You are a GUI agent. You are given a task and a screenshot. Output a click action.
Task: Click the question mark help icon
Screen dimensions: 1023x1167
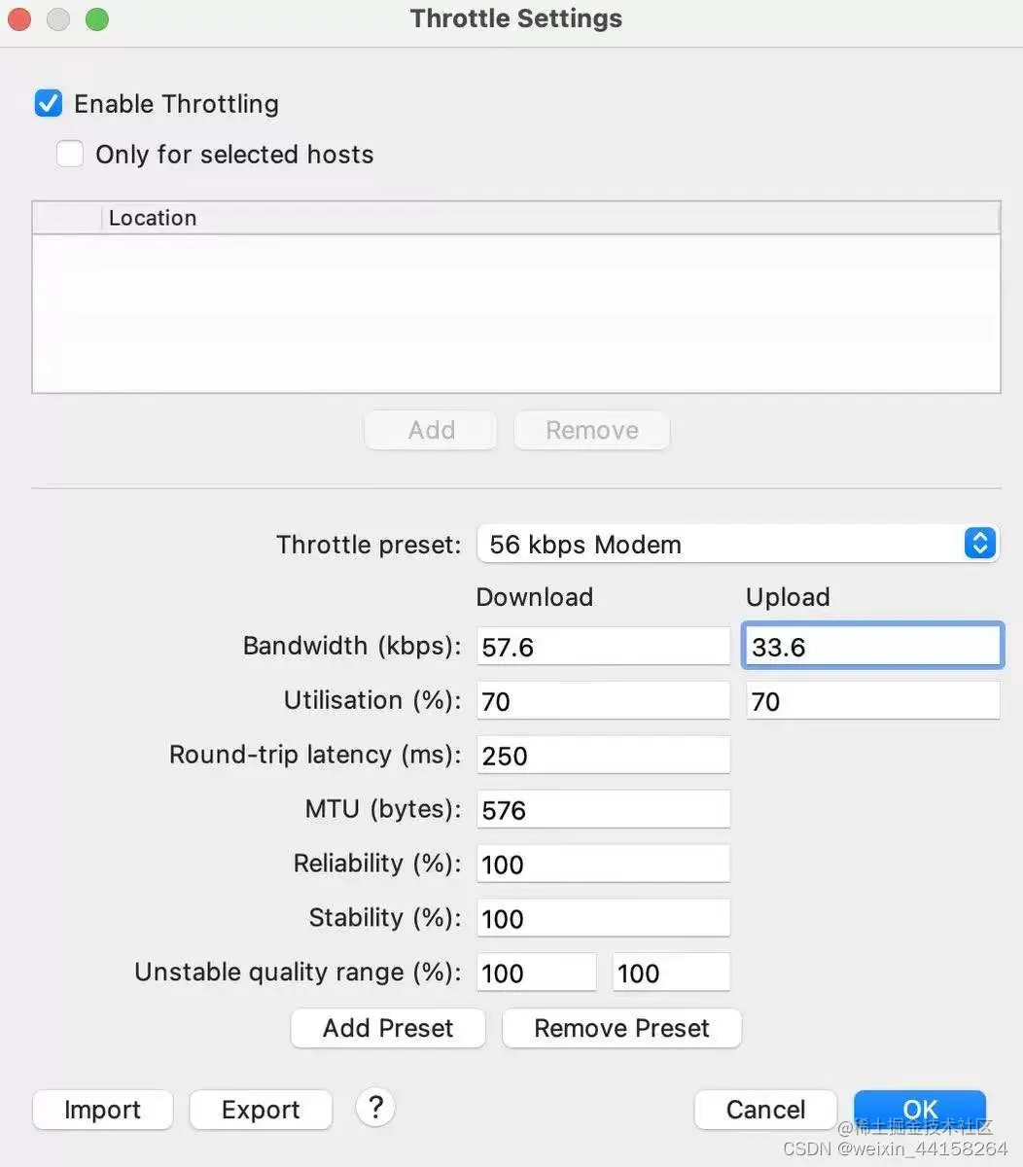click(x=375, y=1107)
